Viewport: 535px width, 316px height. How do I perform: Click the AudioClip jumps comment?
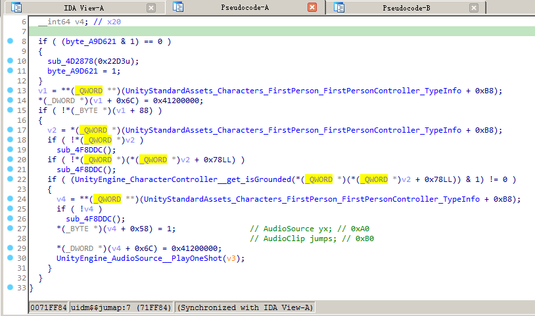point(312,238)
